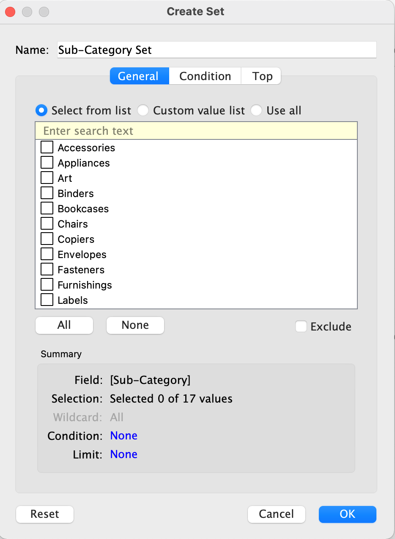Choose the Custom value list option
Viewport: 395px width, 539px height.
143,111
